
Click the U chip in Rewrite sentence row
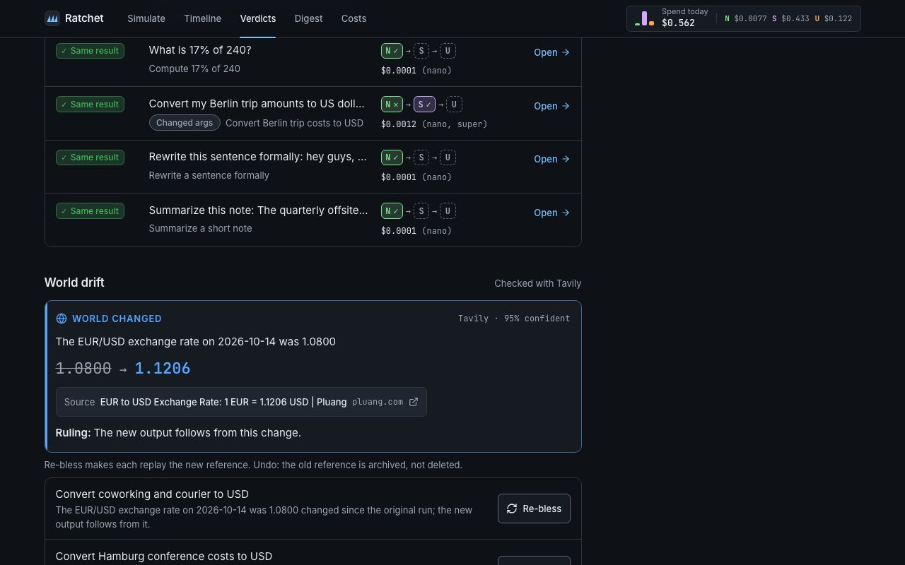(448, 157)
